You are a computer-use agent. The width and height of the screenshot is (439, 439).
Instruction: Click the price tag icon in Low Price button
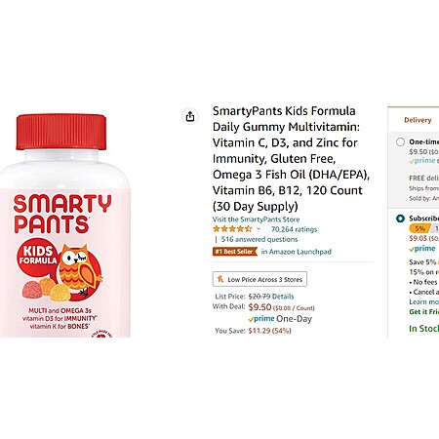220,279
